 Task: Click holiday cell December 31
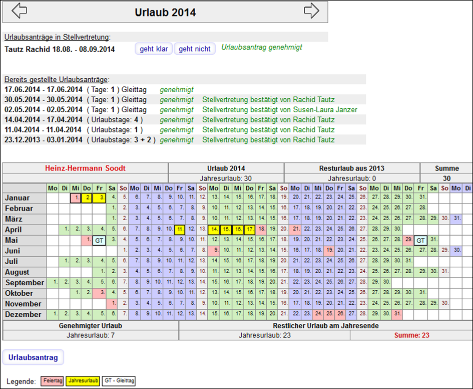pos(397,315)
